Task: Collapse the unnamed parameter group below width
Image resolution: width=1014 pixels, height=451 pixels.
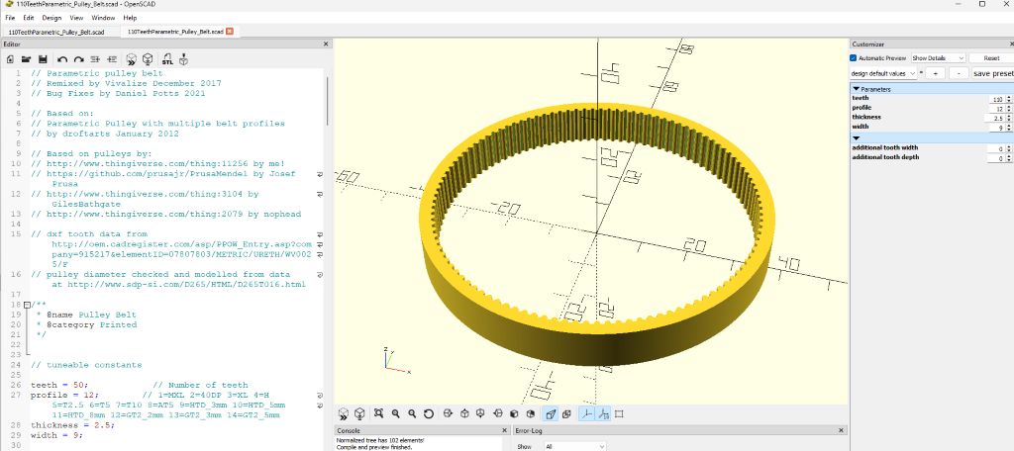Action: point(857,138)
